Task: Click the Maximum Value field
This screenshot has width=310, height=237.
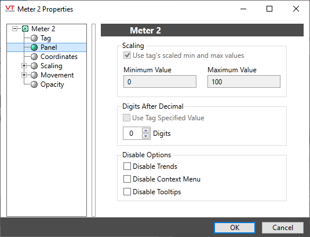Action: (244, 82)
